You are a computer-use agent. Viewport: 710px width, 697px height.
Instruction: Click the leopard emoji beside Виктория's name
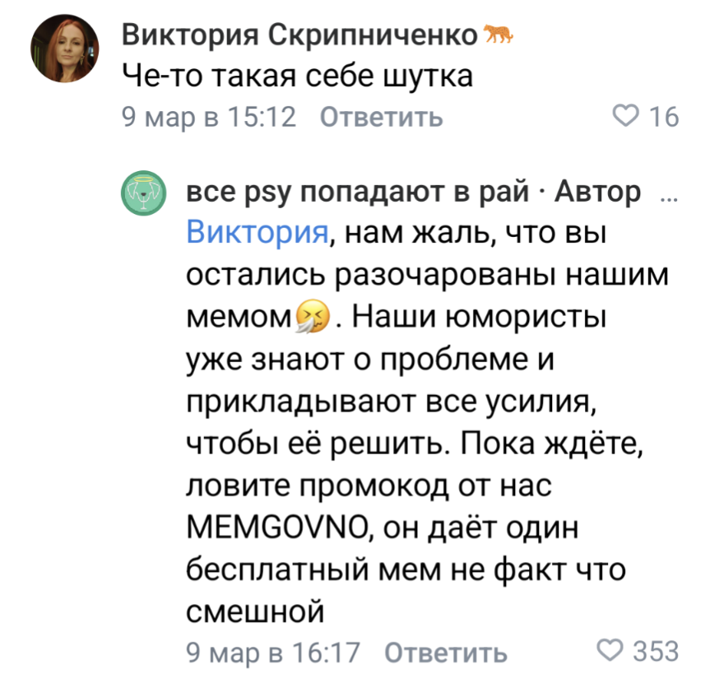coord(499,35)
